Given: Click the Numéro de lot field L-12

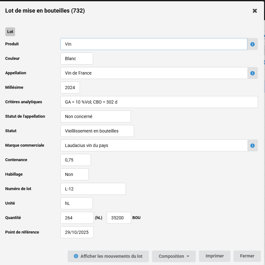Looking at the screenshot, I should [x=93, y=189].
